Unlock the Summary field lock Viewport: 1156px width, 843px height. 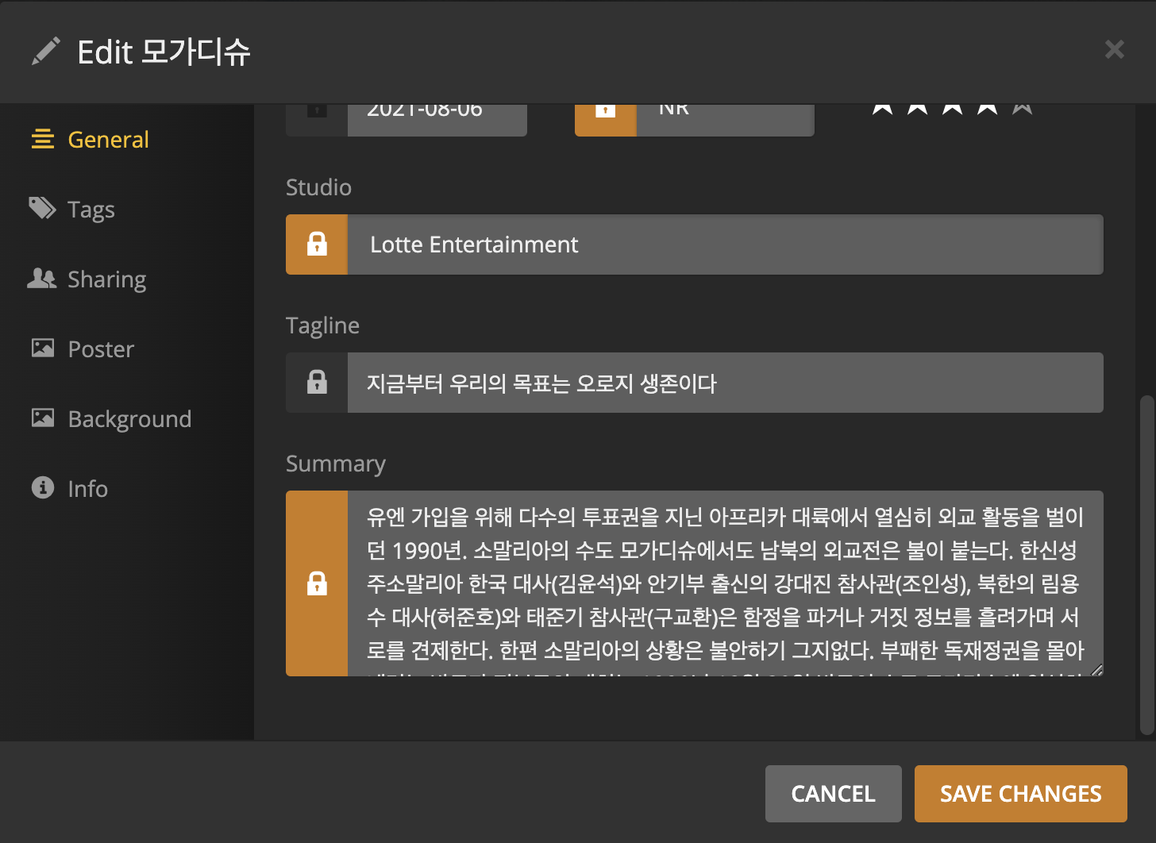317,583
